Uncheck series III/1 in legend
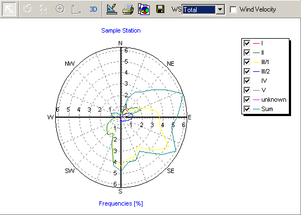301x215 pixels. (x=247, y=62)
